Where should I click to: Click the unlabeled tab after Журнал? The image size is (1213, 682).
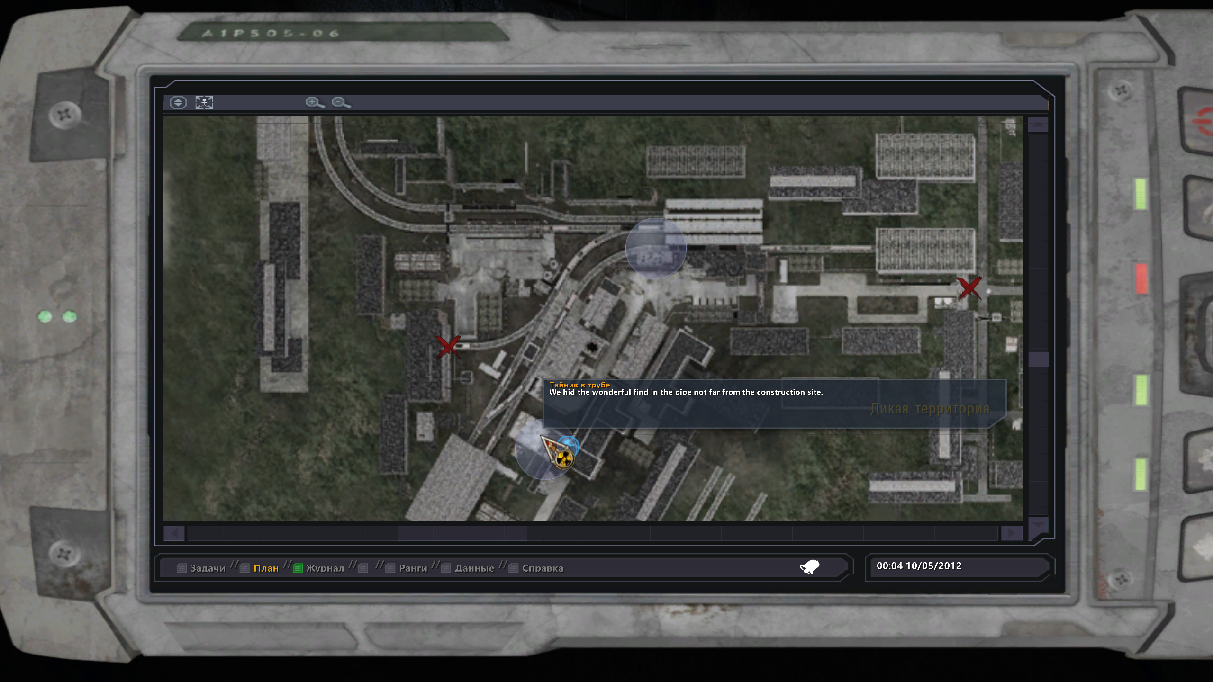tap(363, 568)
